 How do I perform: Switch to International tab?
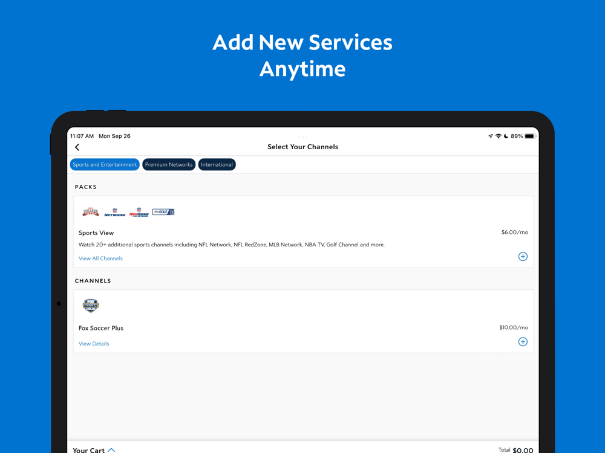click(217, 164)
